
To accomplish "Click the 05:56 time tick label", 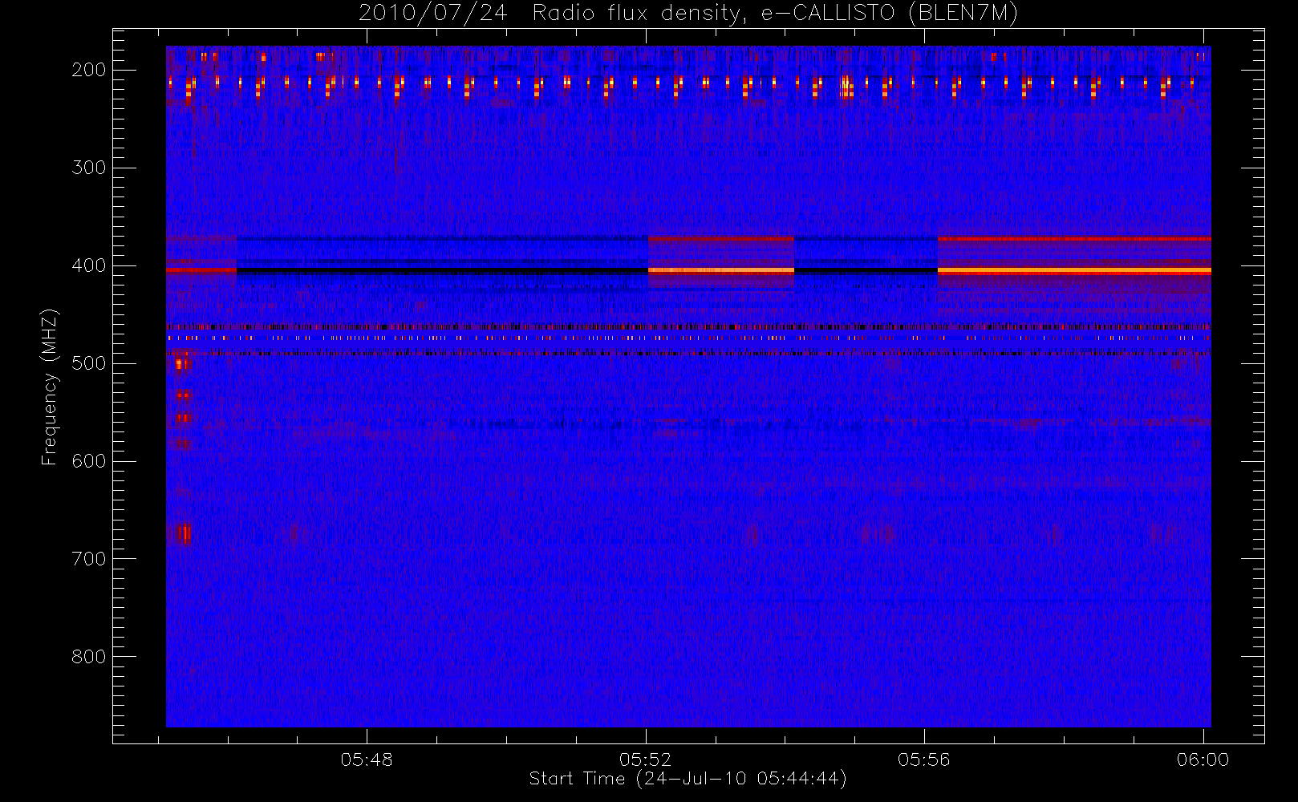I will 924,759.
